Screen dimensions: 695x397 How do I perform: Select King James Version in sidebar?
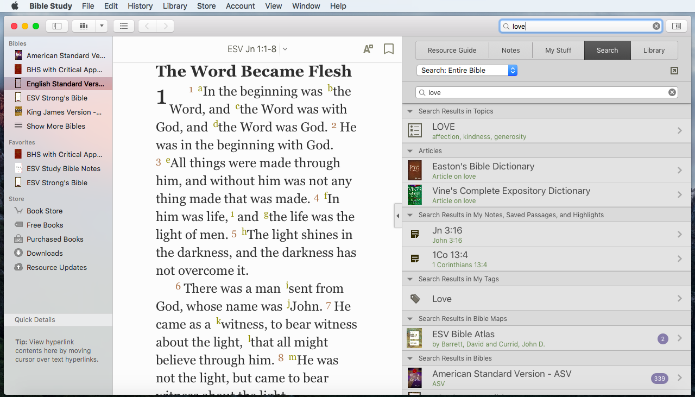[x=58, y=112]
